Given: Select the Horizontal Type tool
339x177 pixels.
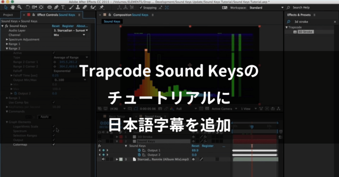Looking at the screenshot, I should tap(63, 7).
